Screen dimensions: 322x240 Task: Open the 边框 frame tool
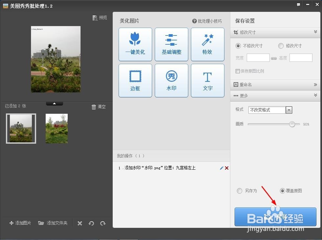tap(135, 81)
